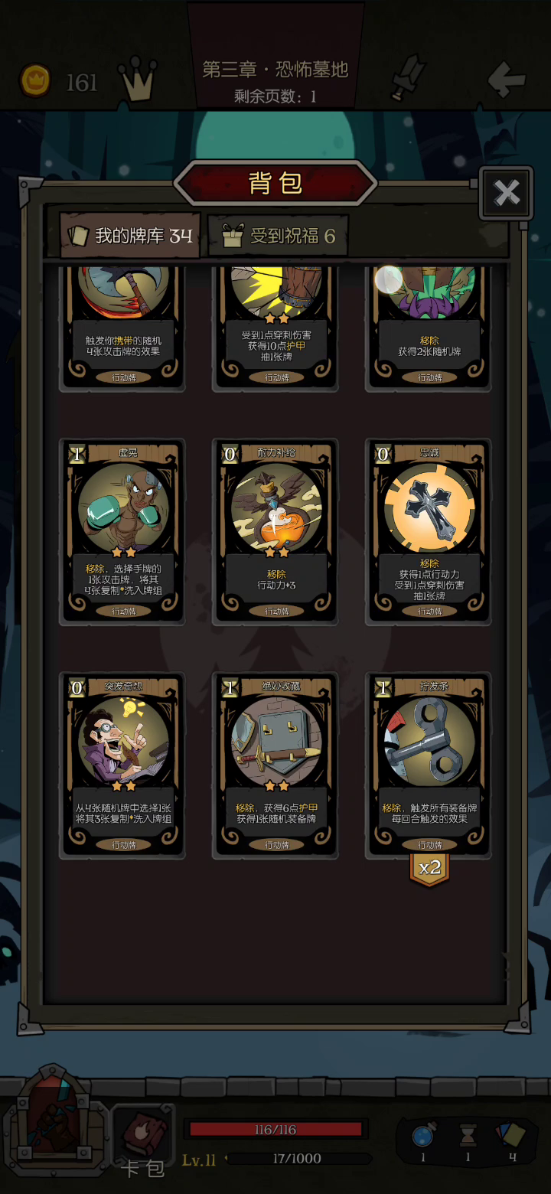The height and width of the screenshot is (1194, 551).
Task: Switch to the 受到祝福 6 tab
Action: [x=279, y=235]
